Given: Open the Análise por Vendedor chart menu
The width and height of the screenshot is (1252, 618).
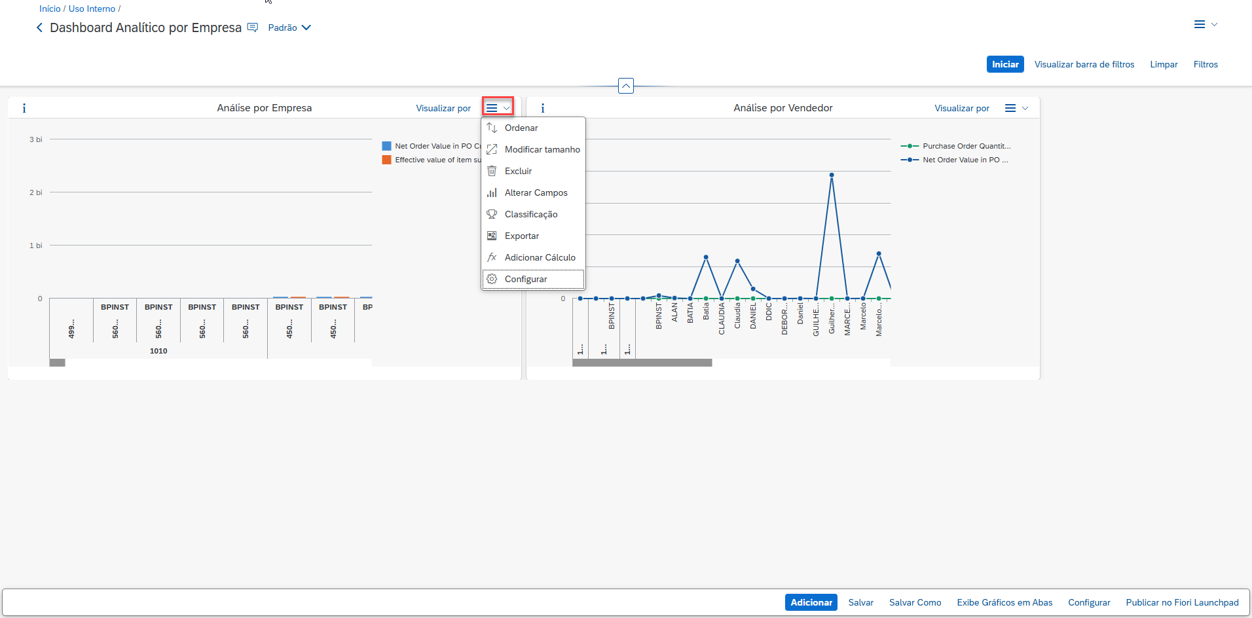Looking at the screenshot, I should pos(1016,108).
